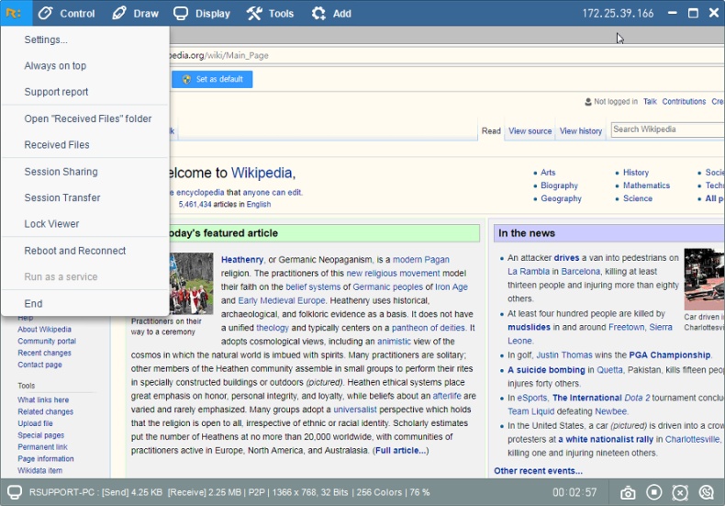
Task: Click the Heathenry article link
Action: [242, 260]
